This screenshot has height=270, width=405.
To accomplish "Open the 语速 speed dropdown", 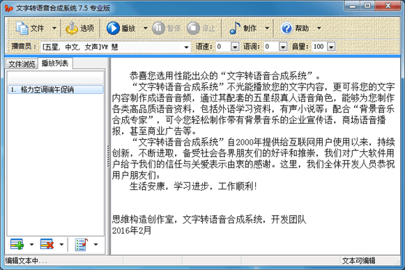I will [234, 47].
